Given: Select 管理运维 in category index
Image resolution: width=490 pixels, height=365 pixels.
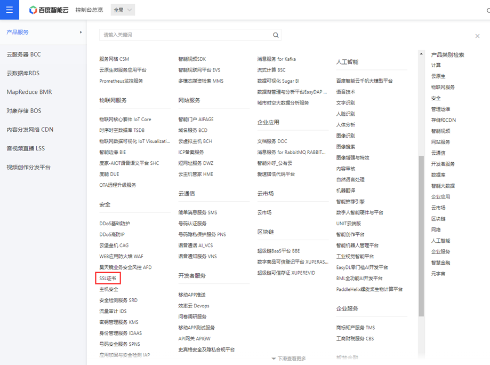Looking at the screenshot, I should click(x=440, y=109).
